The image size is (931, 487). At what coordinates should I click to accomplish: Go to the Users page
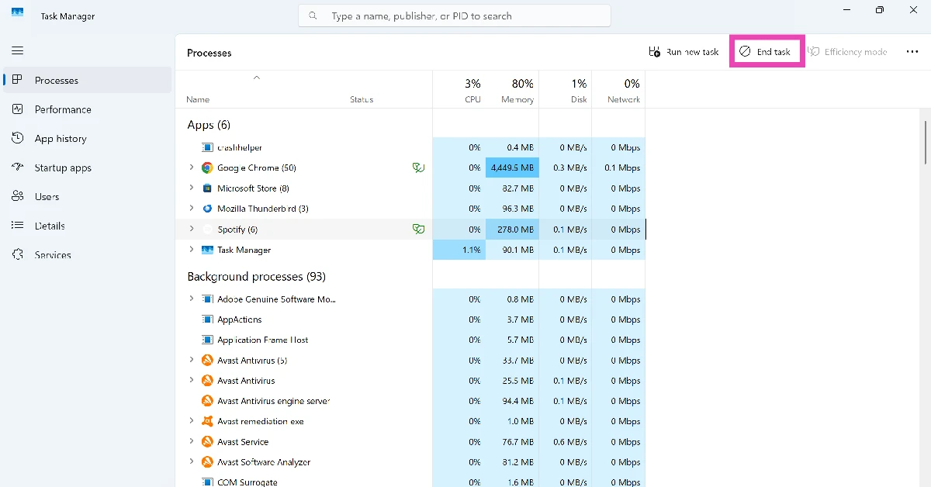[x=47, y=197]
